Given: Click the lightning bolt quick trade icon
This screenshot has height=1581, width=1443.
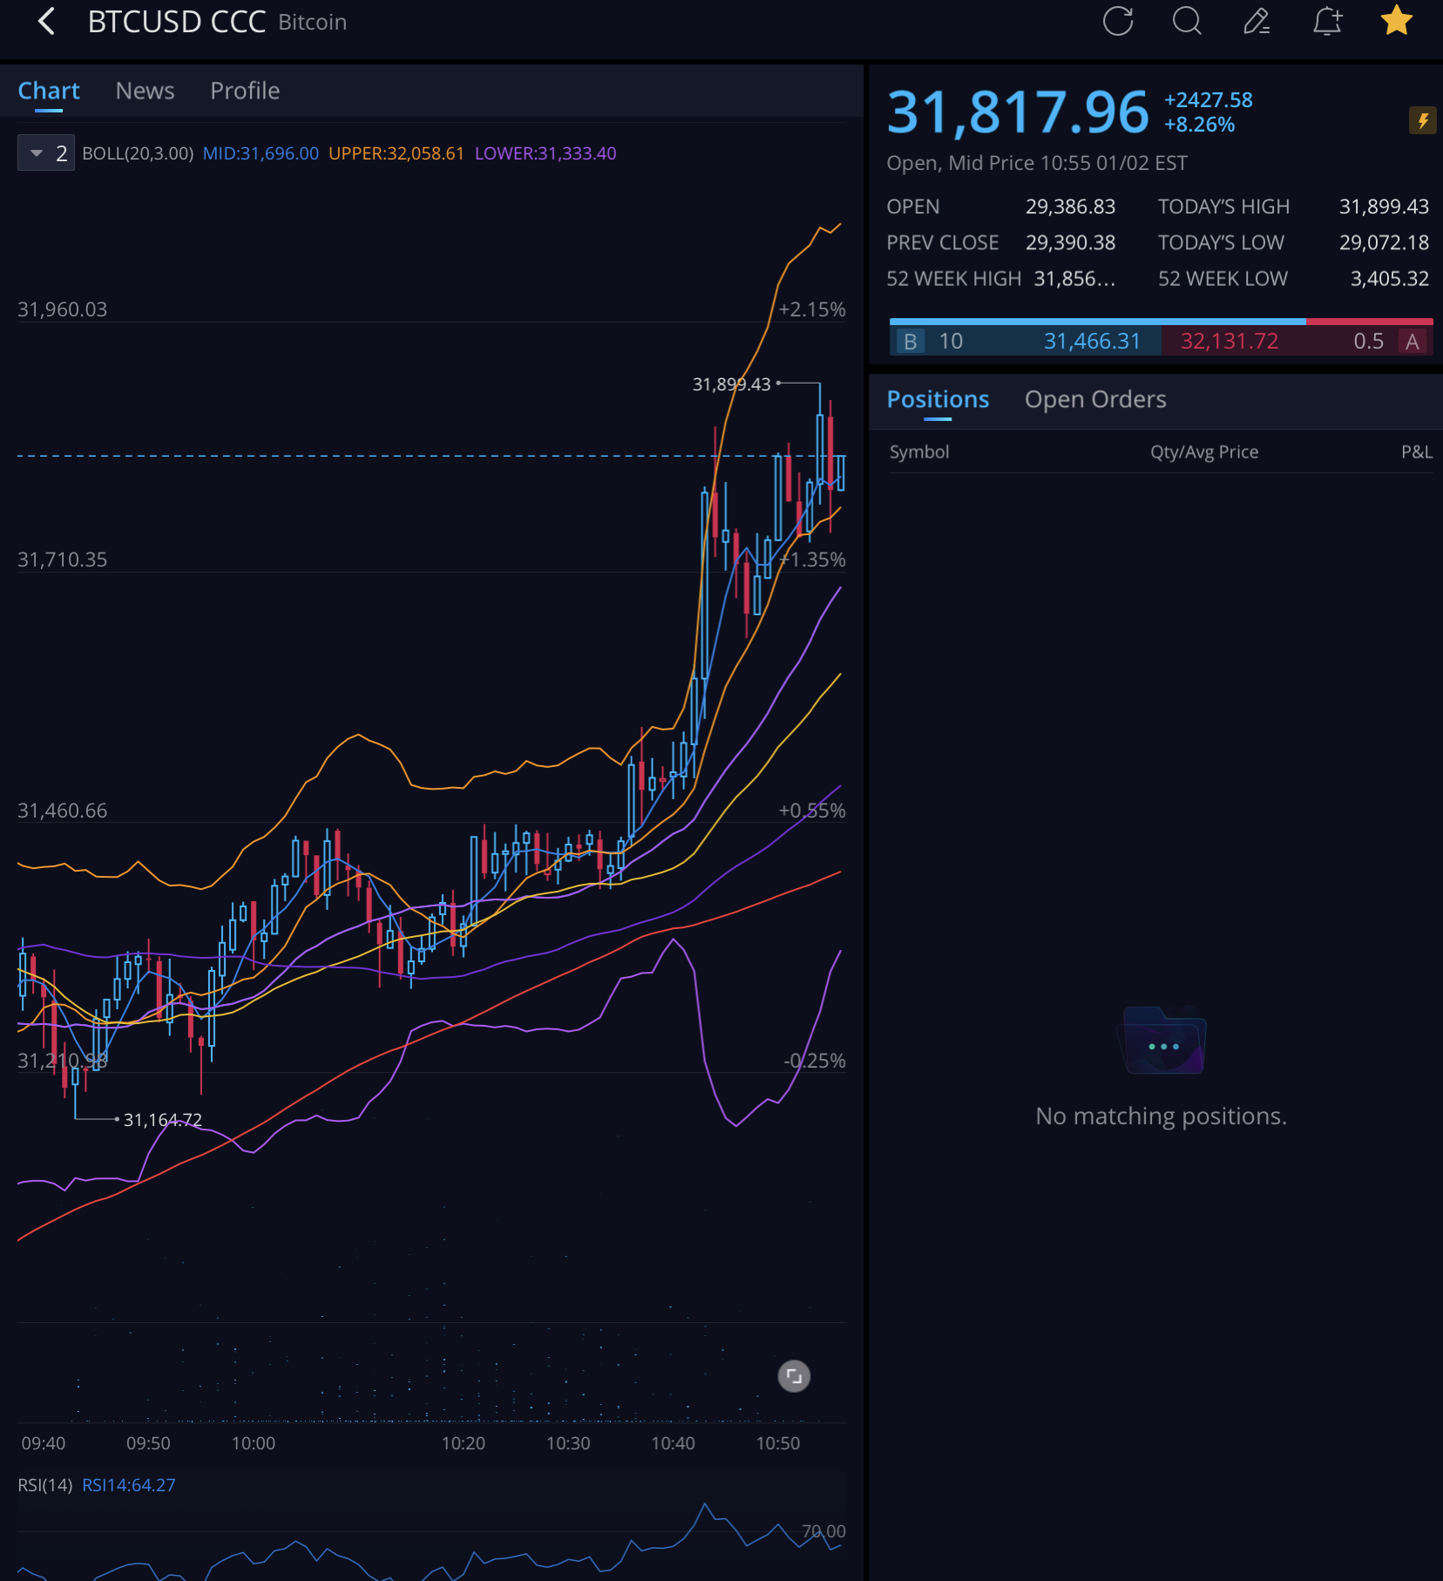Looking at the screenshot, I should pos(1422,120).
